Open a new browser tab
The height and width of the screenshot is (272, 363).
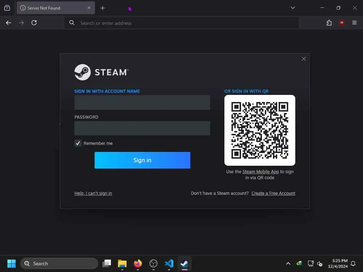[x=102, y=8]
